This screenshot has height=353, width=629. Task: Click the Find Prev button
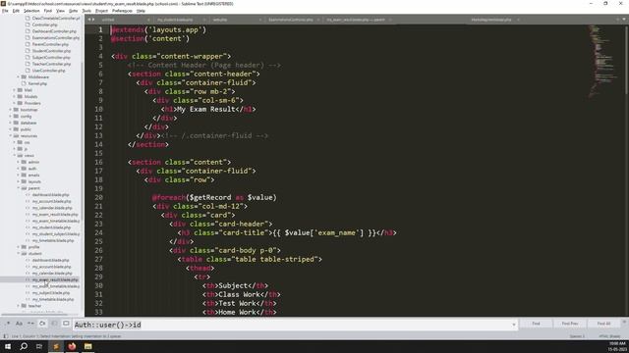pos(570,324)
